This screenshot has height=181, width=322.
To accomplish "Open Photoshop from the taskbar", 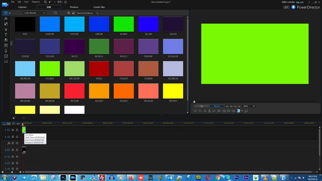I will (x=236, y=178).
